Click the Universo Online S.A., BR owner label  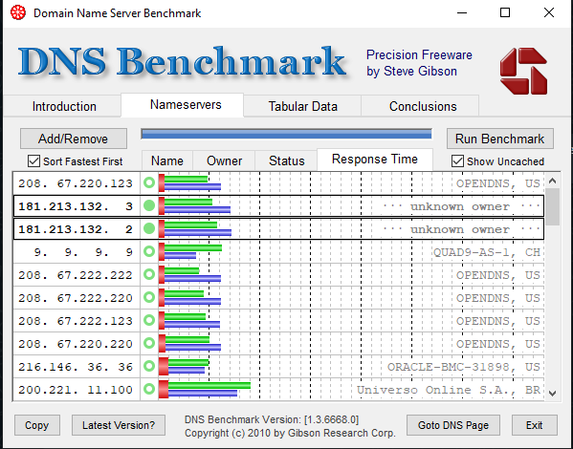click(x=449, y=390)
